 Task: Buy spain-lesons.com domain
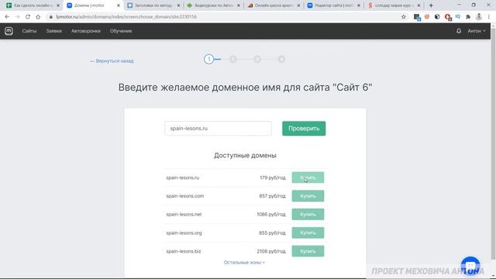[x=308, y=196]
